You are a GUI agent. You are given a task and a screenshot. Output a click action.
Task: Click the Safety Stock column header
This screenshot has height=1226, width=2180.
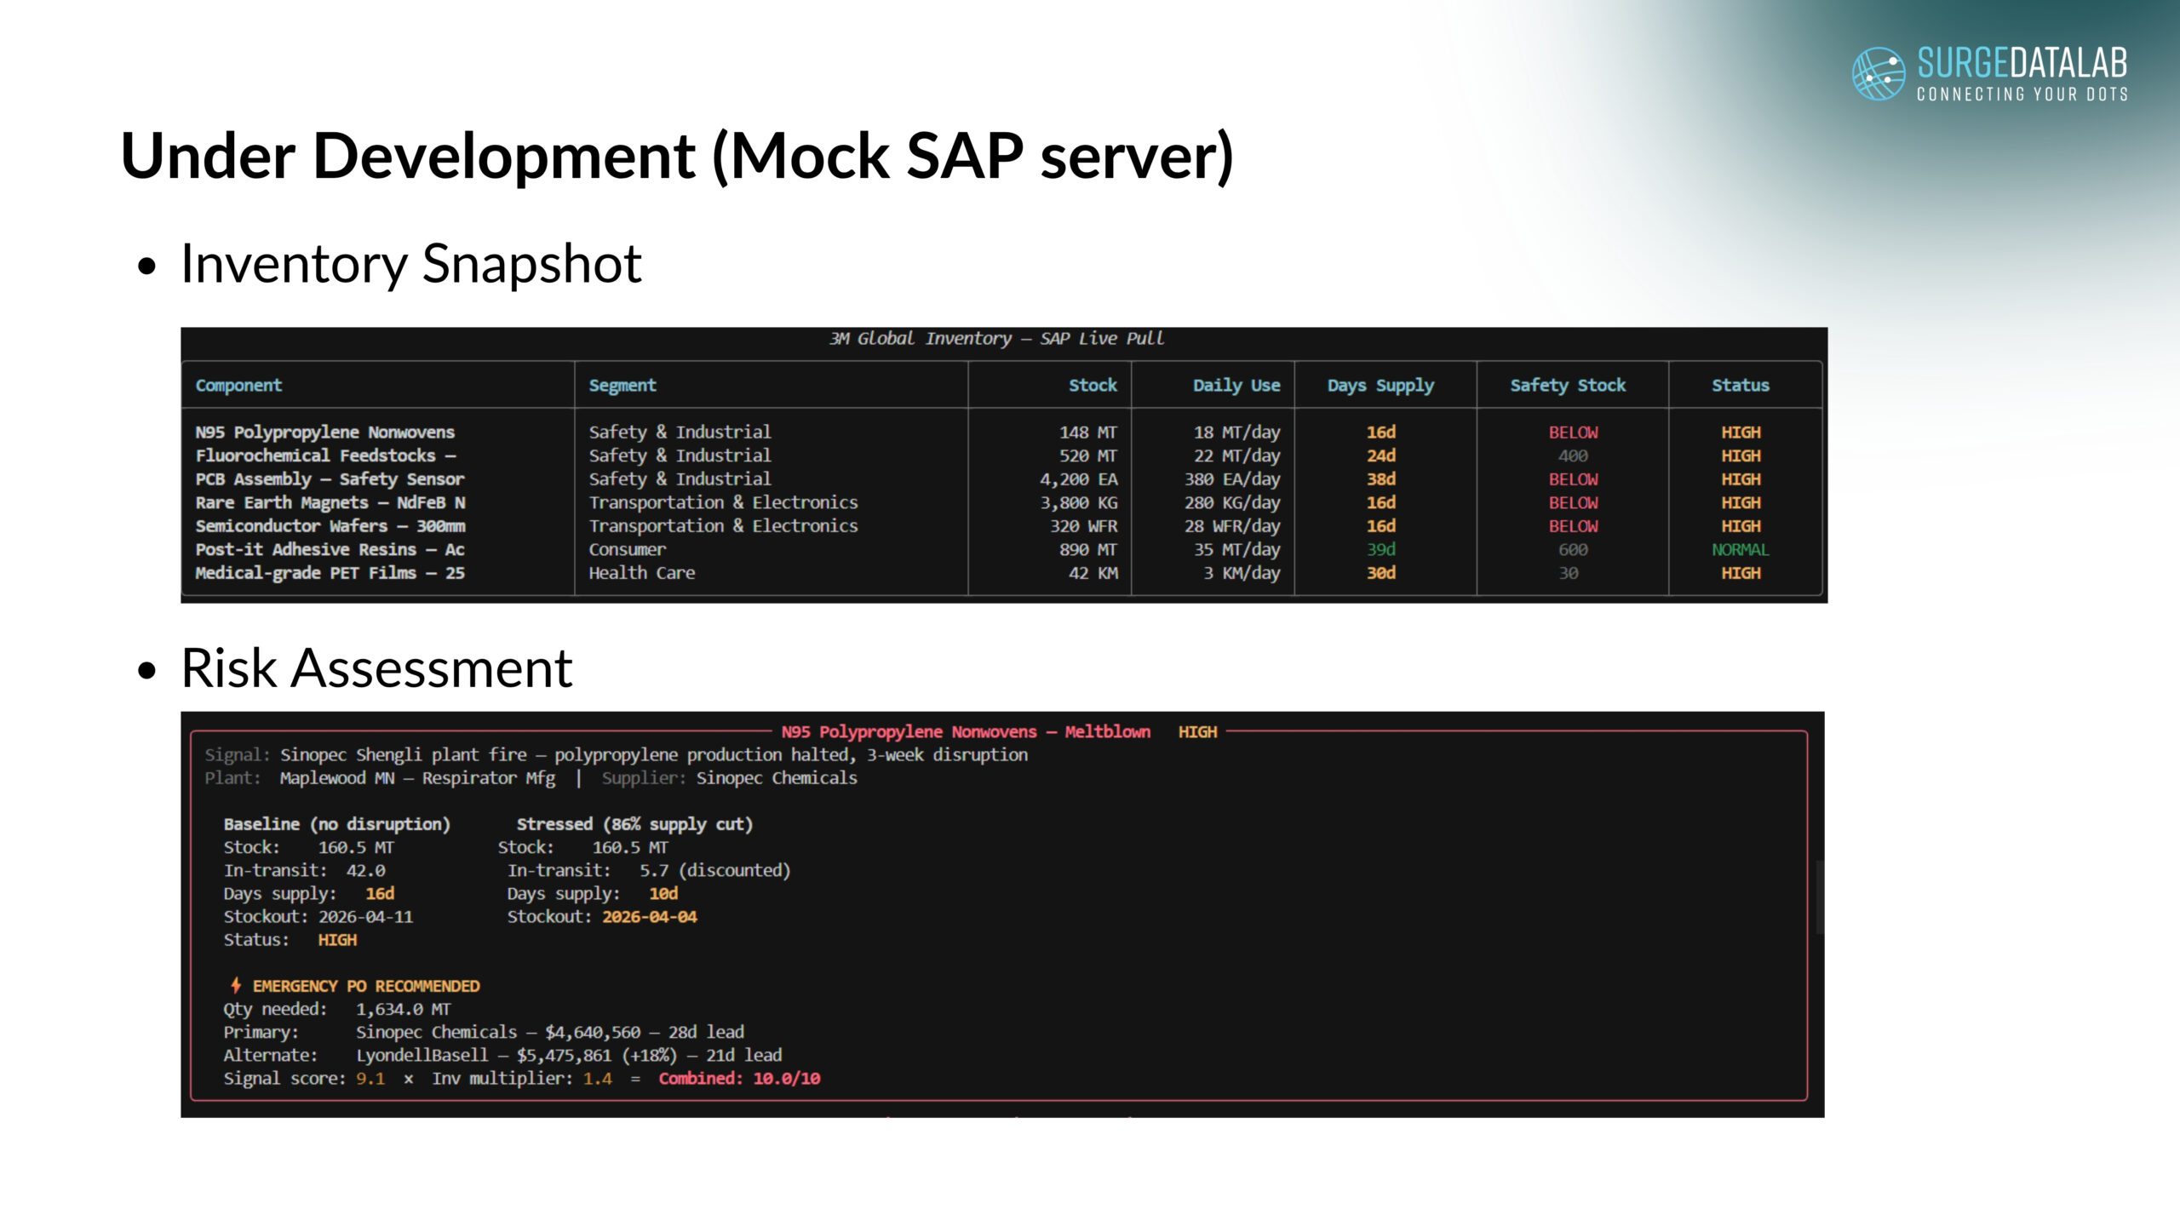click(1568, 386)
